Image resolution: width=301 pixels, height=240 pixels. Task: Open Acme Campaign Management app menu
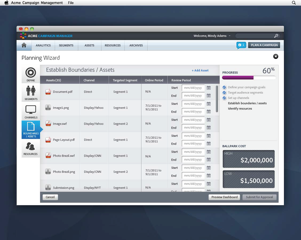[x=37, y=3]
